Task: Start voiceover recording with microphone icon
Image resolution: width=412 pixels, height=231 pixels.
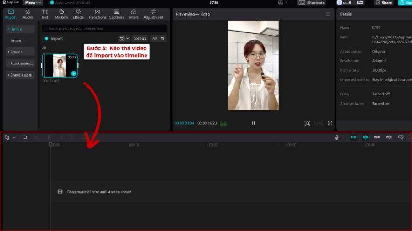Action: (x=336, y=137)
